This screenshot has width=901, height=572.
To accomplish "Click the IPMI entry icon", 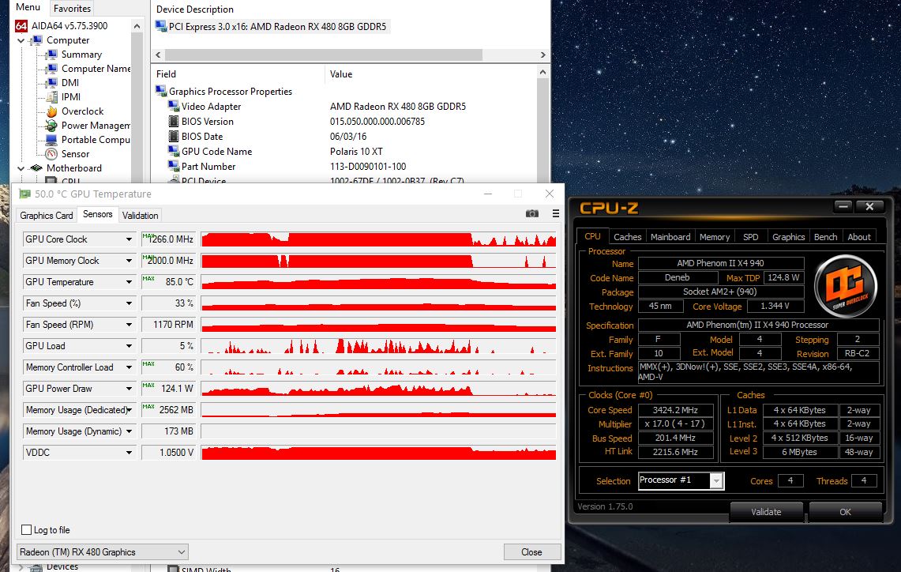I will point(51,97).
